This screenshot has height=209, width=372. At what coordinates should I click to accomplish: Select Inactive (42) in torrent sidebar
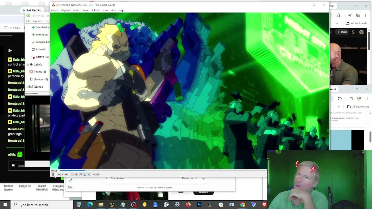[40, 57]
